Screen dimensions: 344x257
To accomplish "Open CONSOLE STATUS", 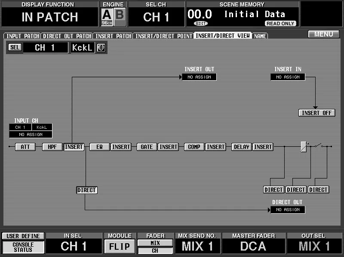I will (x=23, y=247).
